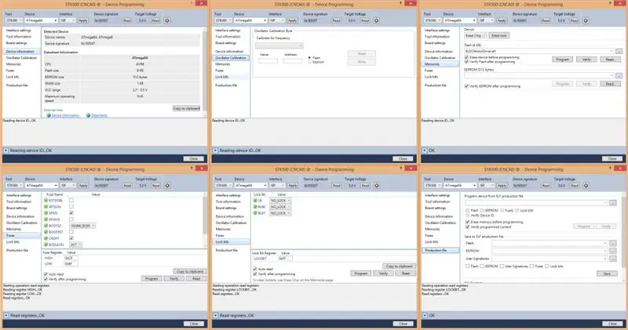Browse for the ELF production file to program

(x=613, y=203)
